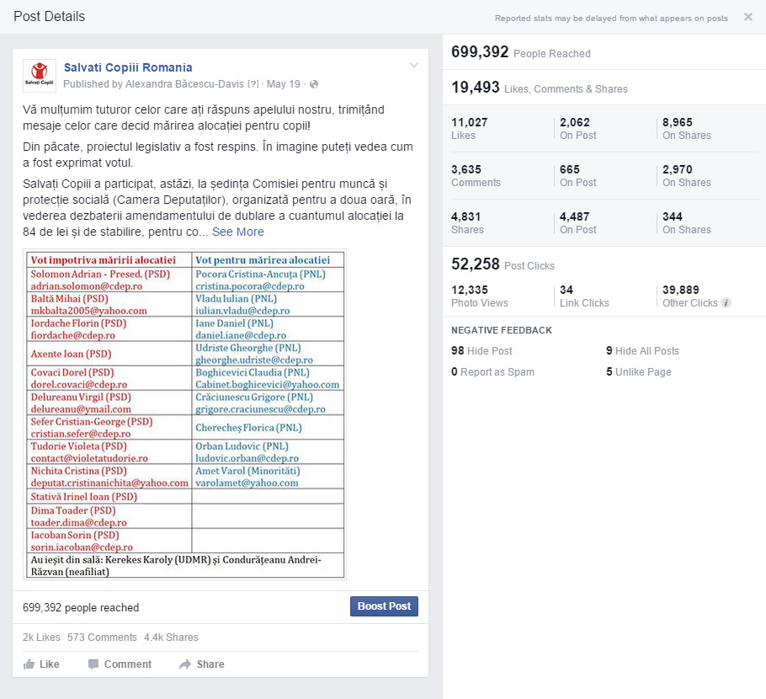Click the Share arrow icon
The height and width of the screenshot is (699, 766).
click(185, 664)
